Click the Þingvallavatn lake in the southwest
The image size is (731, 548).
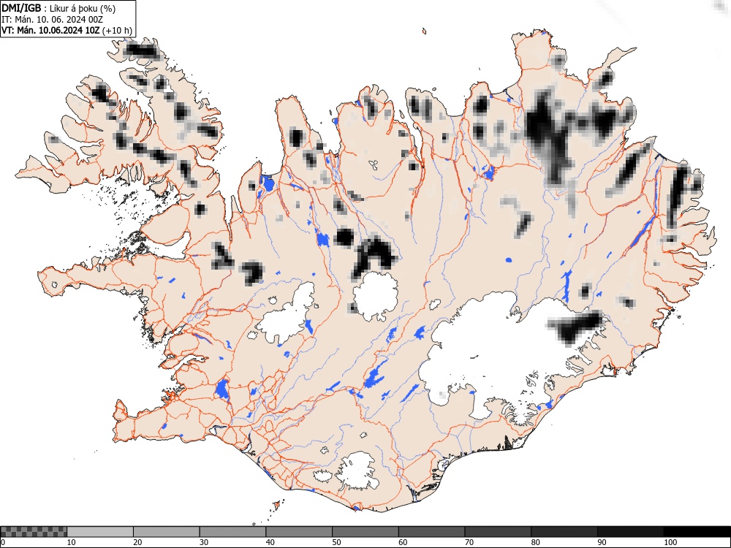tap(222, 389)
